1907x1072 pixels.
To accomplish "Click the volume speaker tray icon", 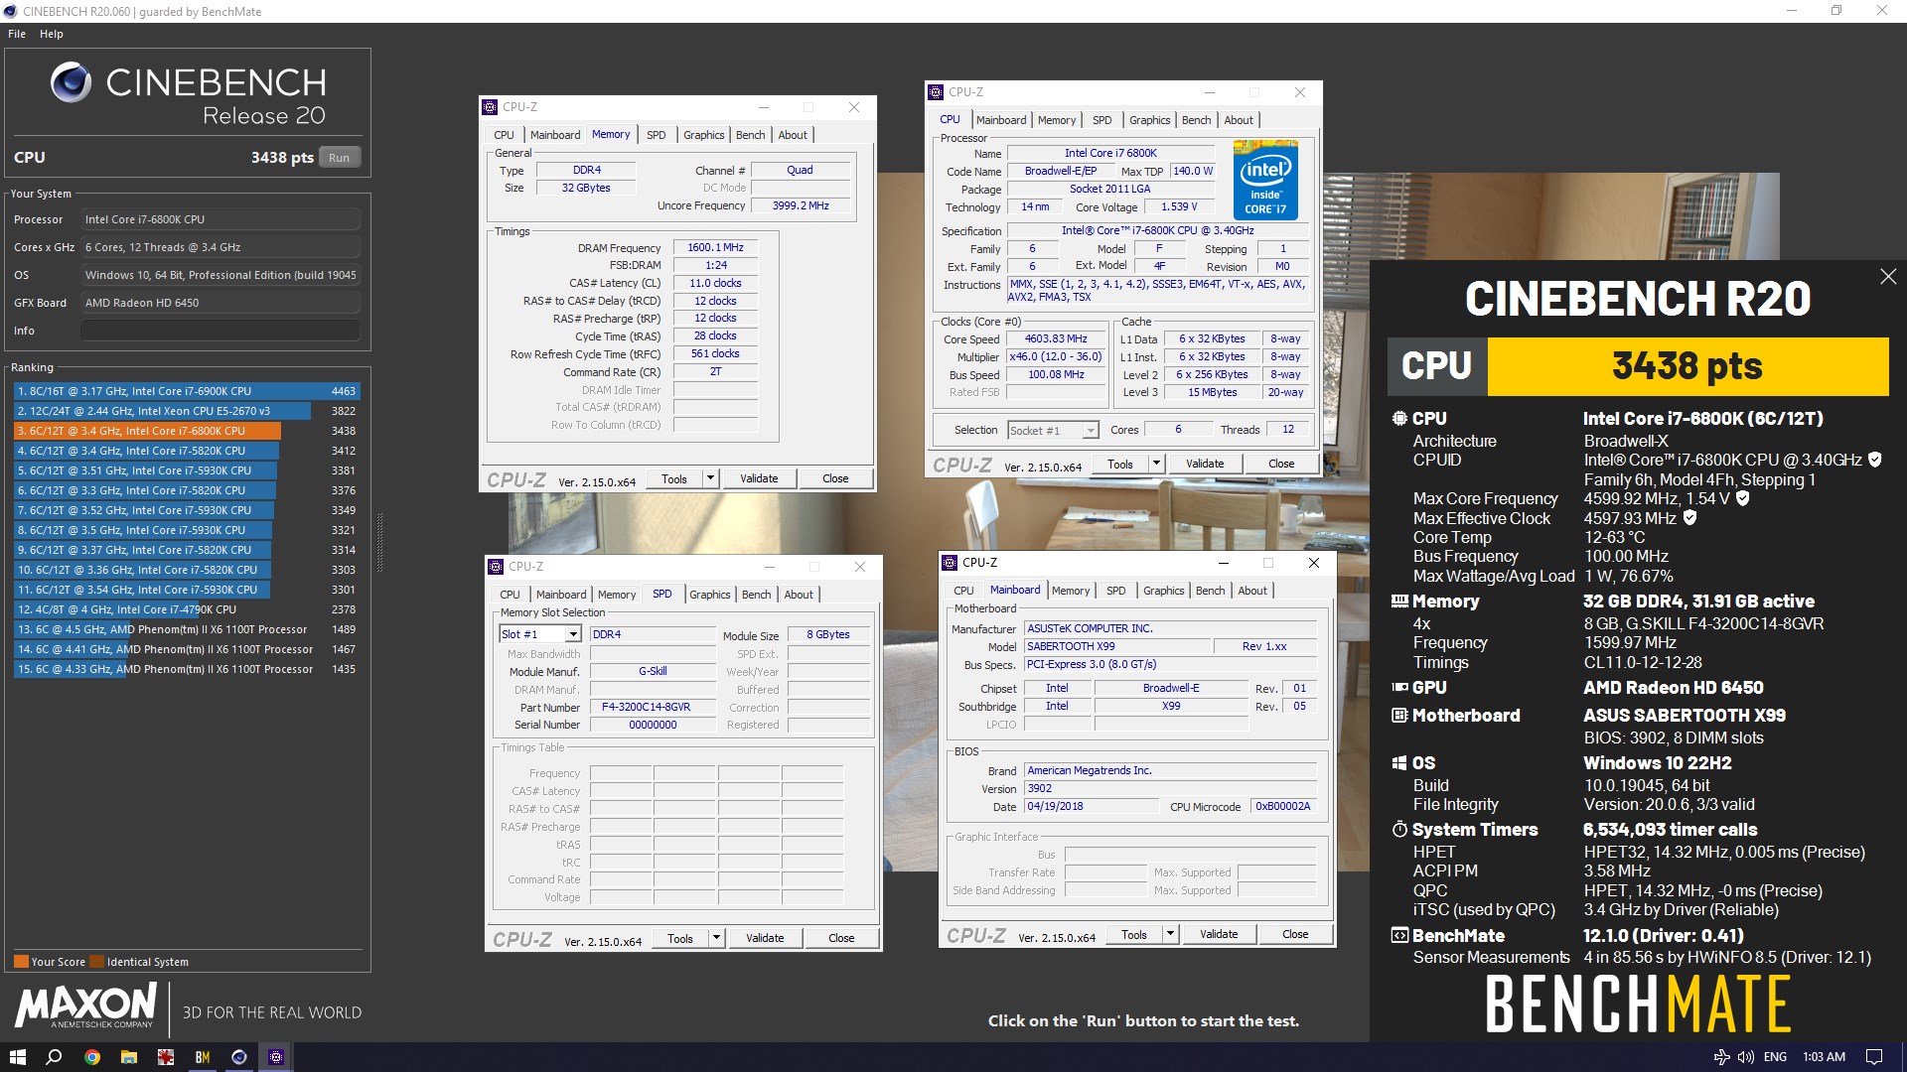I will coord(1745,1057).
